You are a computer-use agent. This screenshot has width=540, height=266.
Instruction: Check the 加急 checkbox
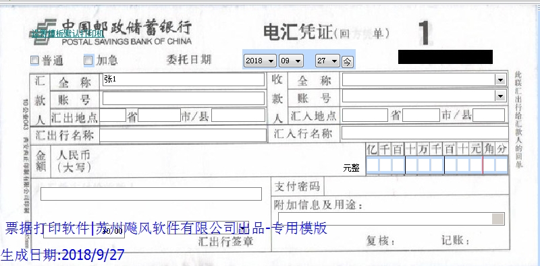(88, 61)
